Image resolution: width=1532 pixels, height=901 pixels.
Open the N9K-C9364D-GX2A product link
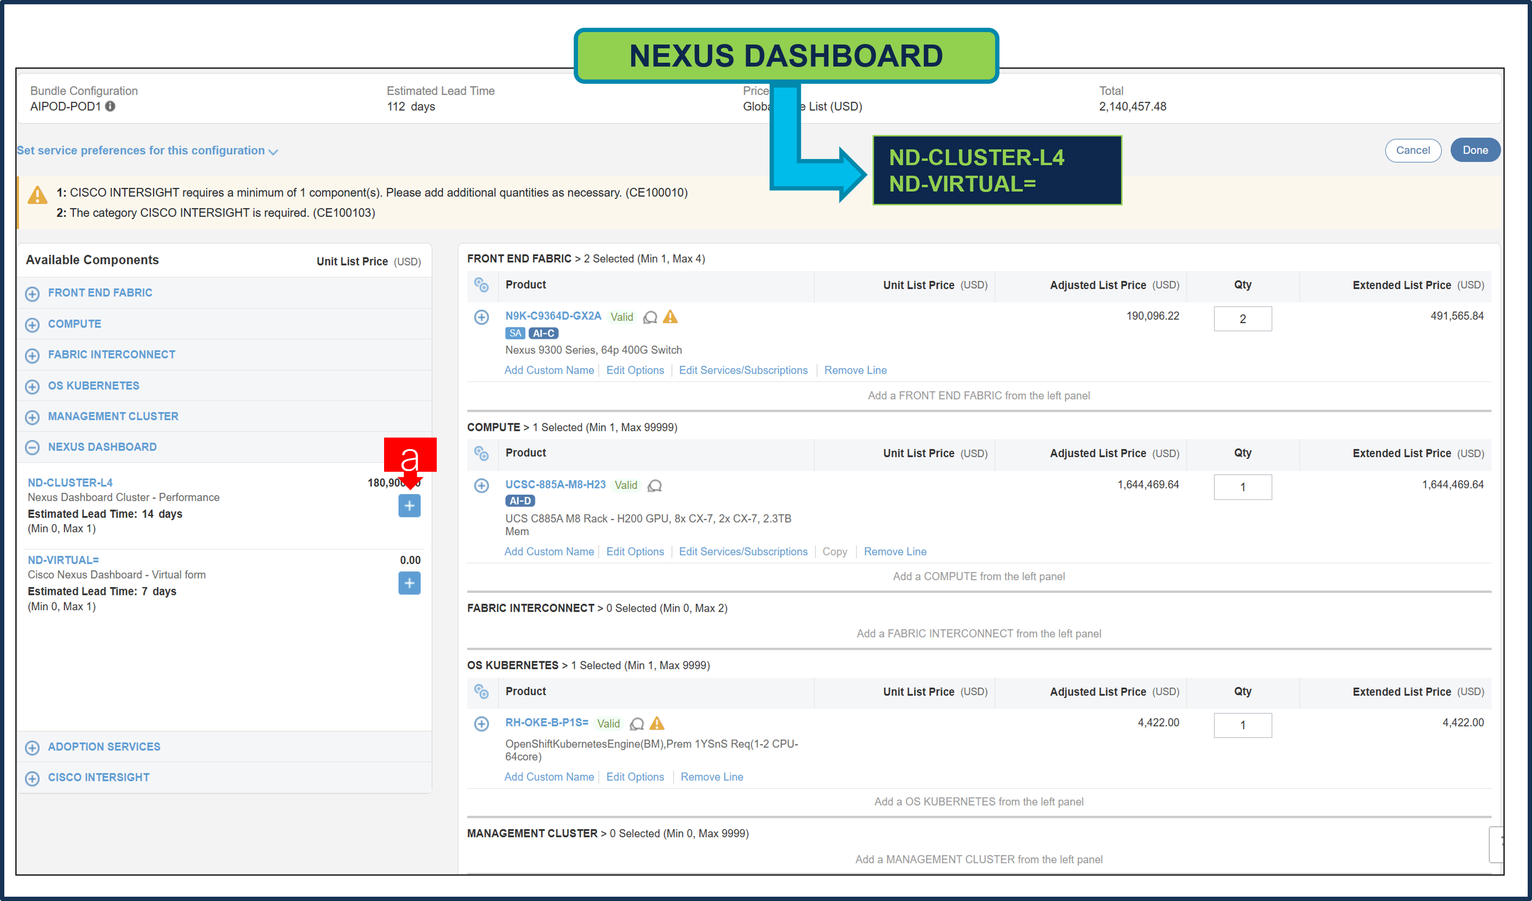click(x=553, y=316)
